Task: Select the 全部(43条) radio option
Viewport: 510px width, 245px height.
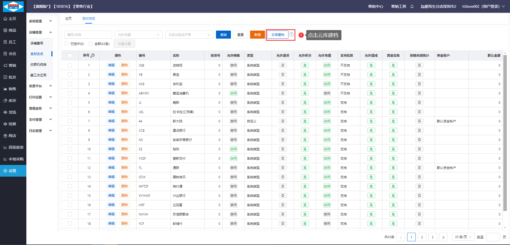Action: click(x=90, y=44)
